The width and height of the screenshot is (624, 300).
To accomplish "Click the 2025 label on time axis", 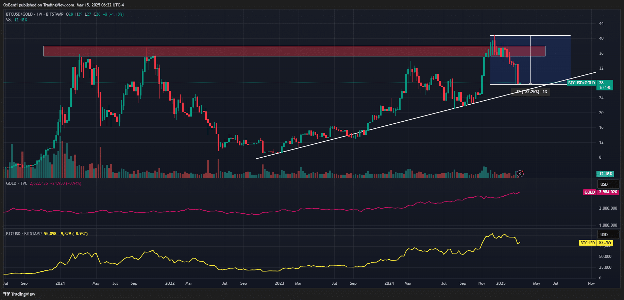I will [501, 283].
